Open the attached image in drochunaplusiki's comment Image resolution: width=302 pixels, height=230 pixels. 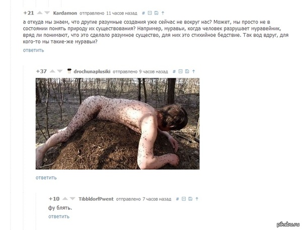[x=117, y=124]
